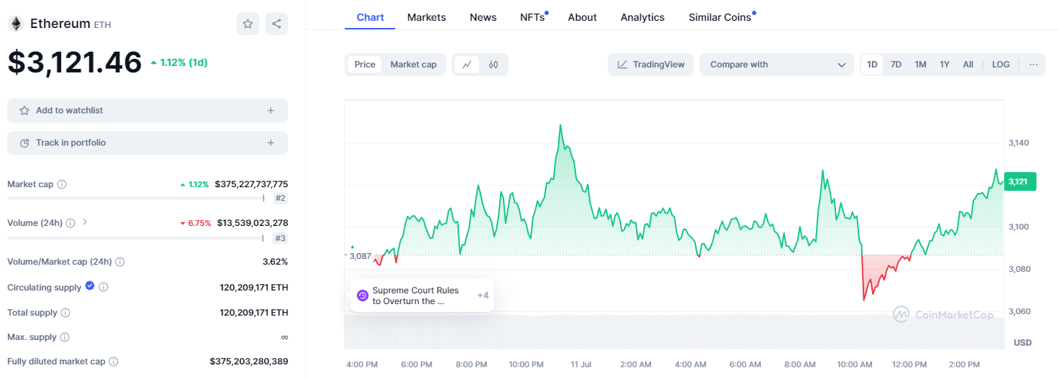Click the share icon button
1058x378 pixels.
(277, 24)
